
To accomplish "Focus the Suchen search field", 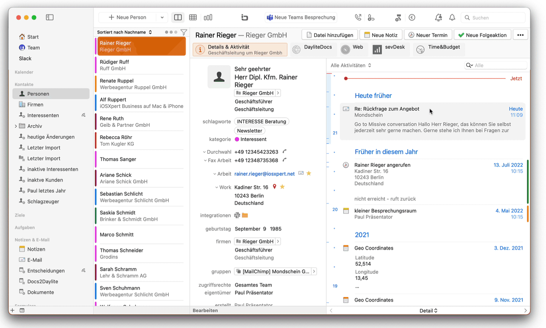I will click(493, 18).
